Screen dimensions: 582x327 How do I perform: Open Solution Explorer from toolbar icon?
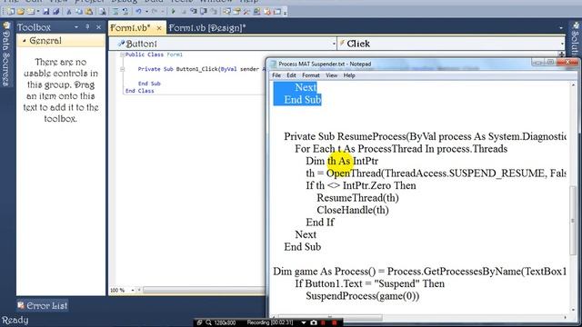226,12
